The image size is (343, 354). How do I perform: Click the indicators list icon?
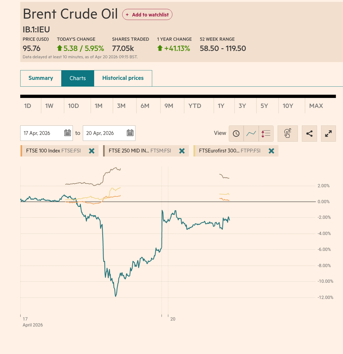(266, 134)
